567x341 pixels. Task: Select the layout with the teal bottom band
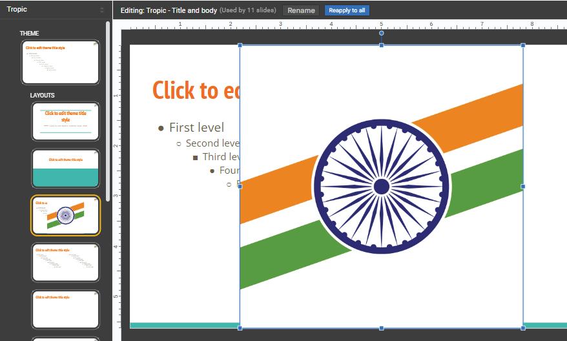click(x=65, y=169)
